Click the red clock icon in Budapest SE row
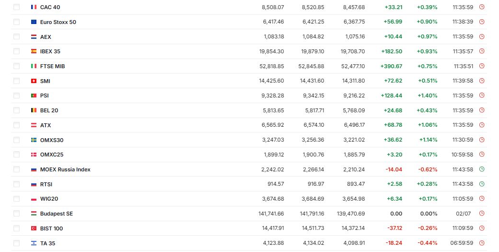 tap(482, 214)
